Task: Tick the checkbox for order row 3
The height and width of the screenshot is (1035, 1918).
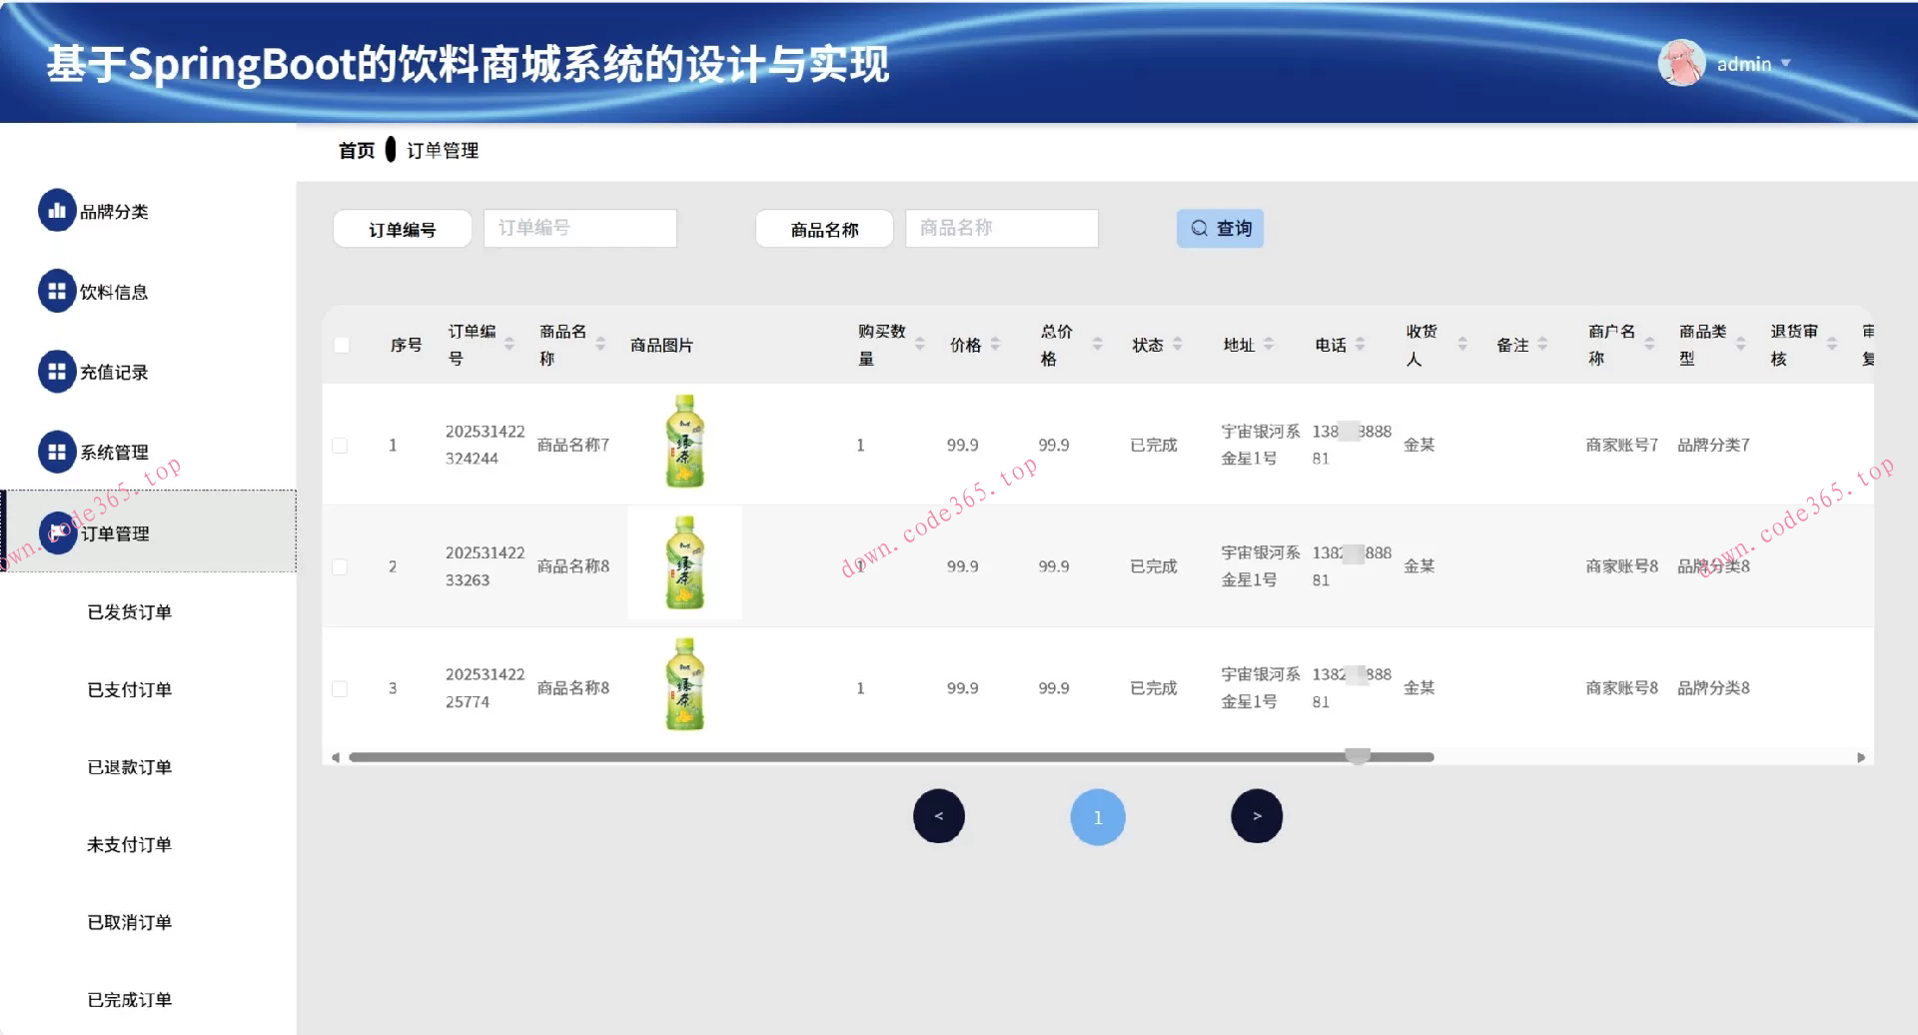Action: click(341, 687)
